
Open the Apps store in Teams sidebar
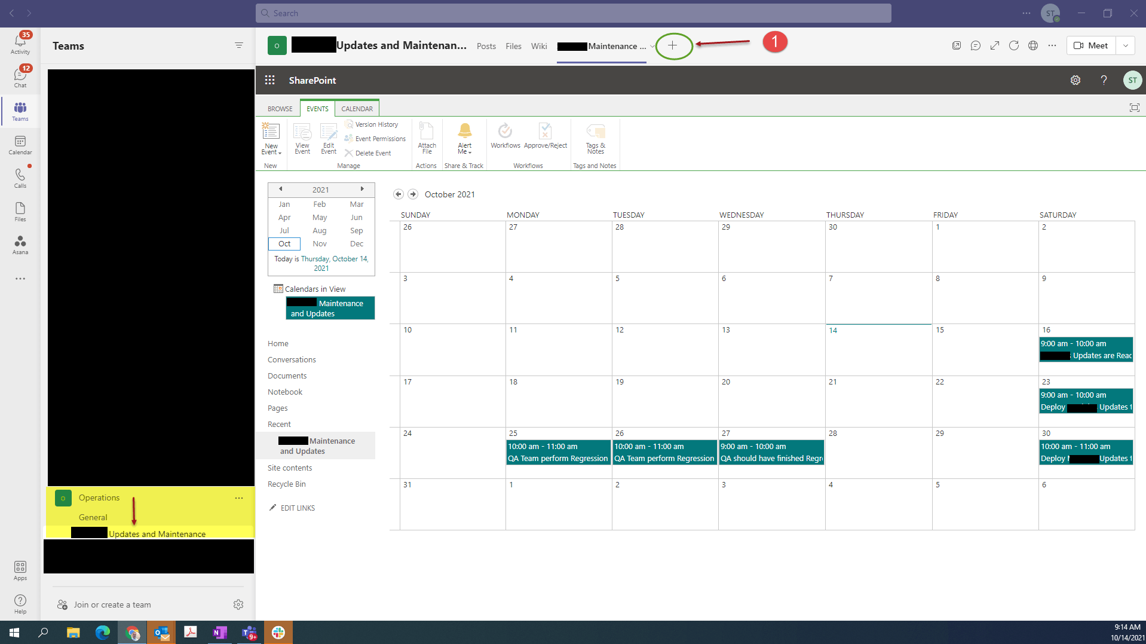coord(20,570)
